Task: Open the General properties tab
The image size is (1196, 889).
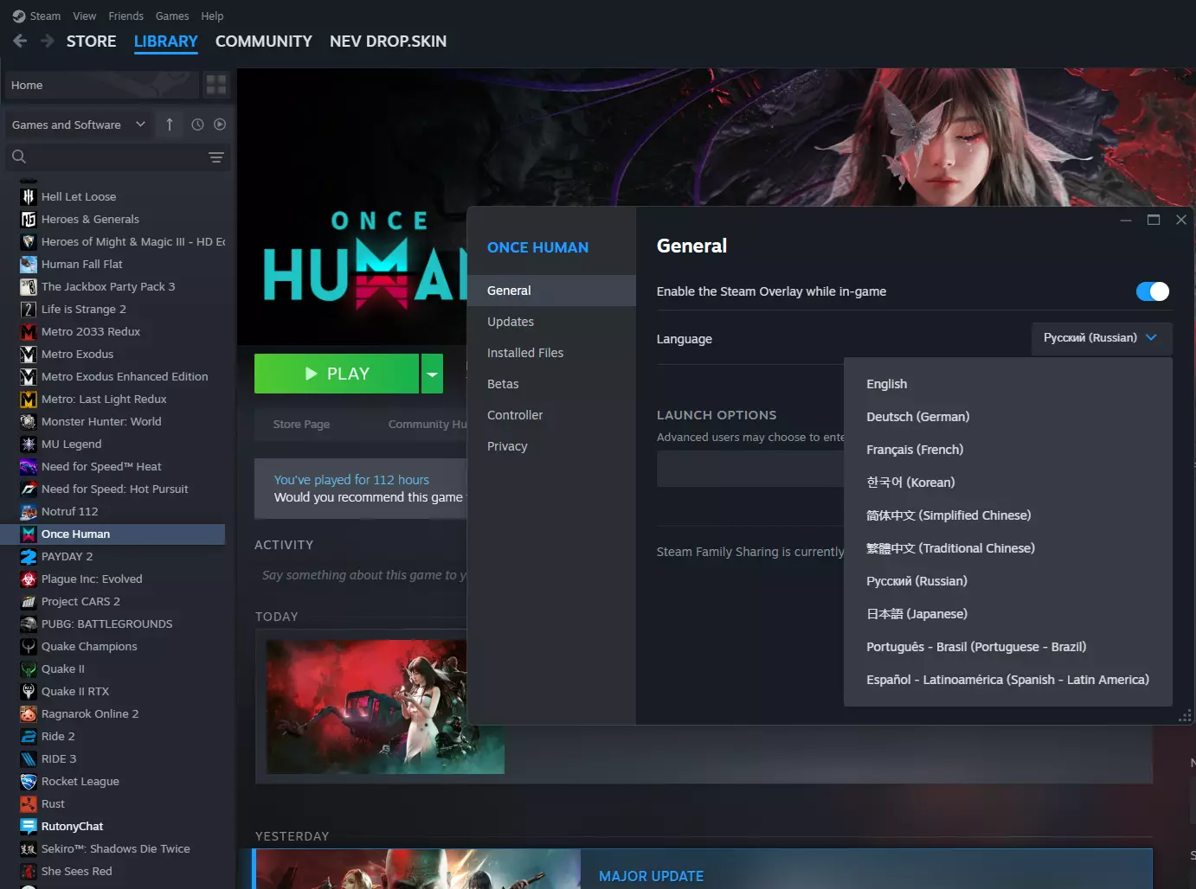Action: point(551,291)
